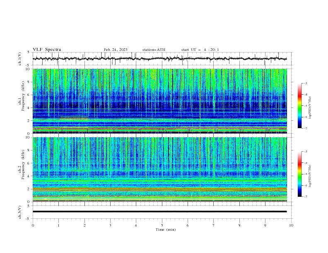328x253 pixels.
Task: Click inside the ch.1 spectrogram panel
Action: (159, 101)
